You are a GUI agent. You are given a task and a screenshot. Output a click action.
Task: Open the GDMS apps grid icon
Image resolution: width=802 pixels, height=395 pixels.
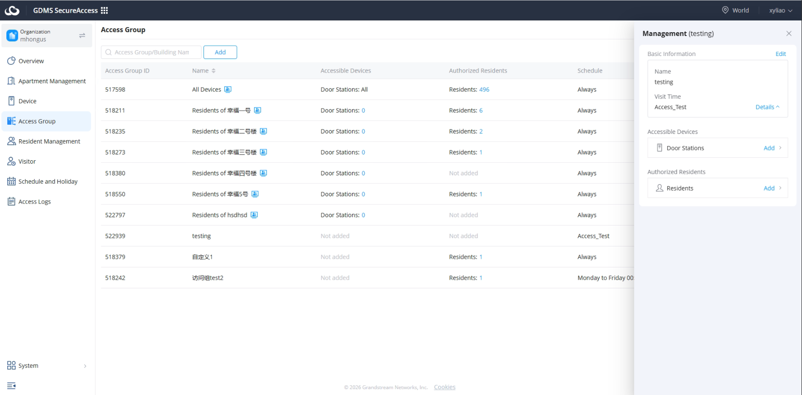click(x=104, y=10)
